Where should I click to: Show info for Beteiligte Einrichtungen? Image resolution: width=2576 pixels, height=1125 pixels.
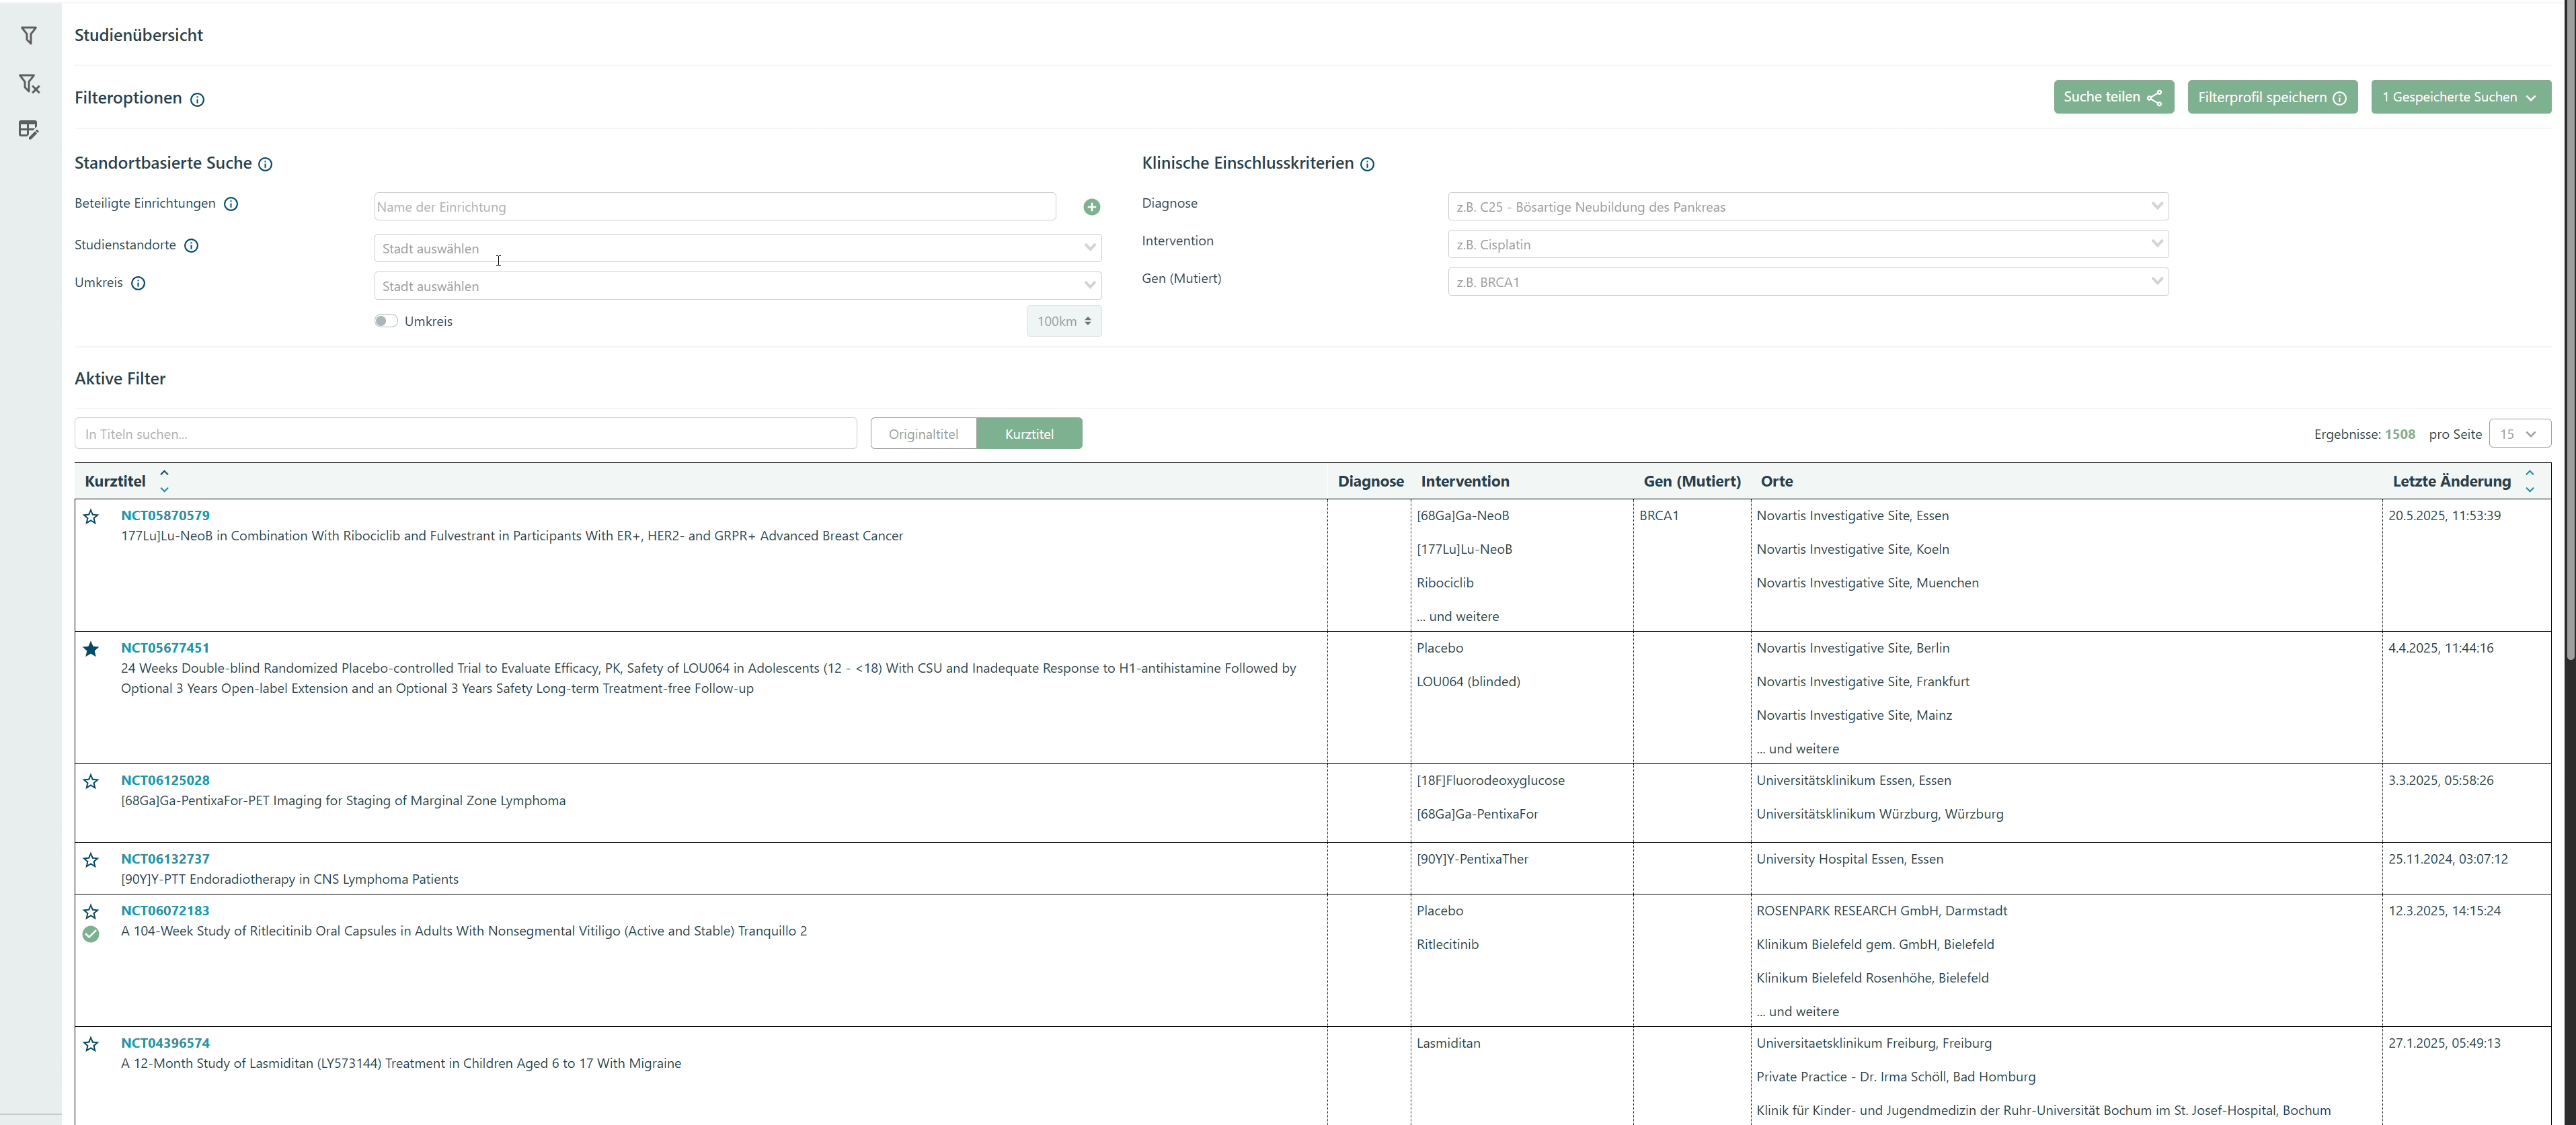[x=231, y=204]
